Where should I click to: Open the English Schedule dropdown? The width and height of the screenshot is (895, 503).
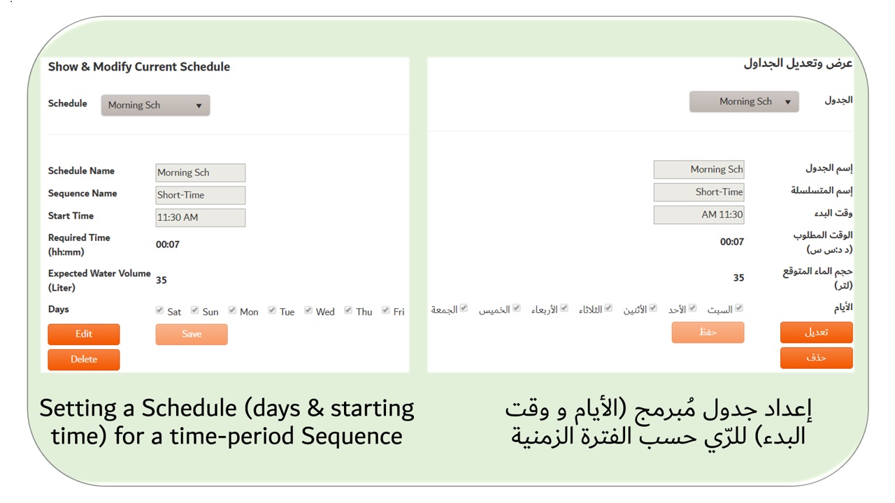(155, 105)
